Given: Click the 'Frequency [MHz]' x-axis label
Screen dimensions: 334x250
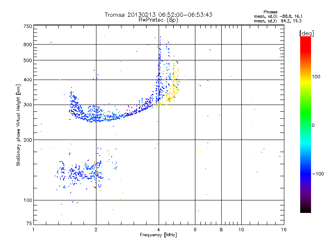Looking at the screenshot, I should tap(158, 235).
